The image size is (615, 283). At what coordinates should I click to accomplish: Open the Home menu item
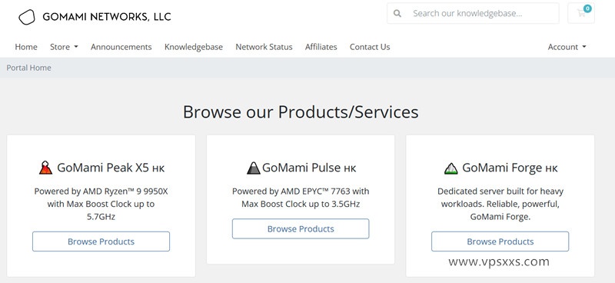click(x=26, y=47)
